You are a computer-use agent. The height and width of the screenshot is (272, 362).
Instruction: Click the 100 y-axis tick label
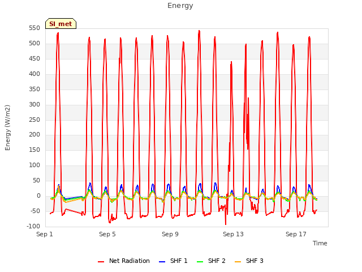pyautogui.click(x=35, y=165)
